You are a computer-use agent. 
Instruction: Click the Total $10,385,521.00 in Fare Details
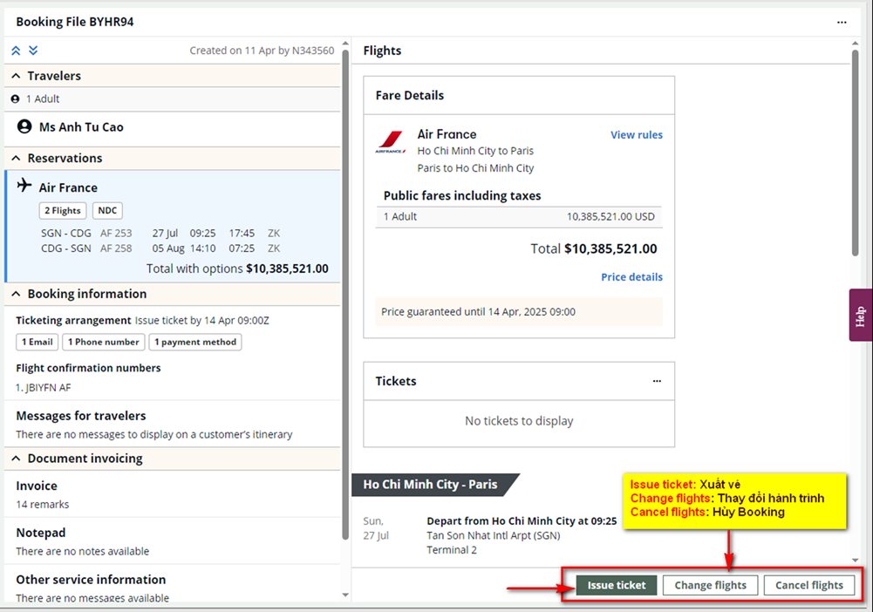point(594,248)
